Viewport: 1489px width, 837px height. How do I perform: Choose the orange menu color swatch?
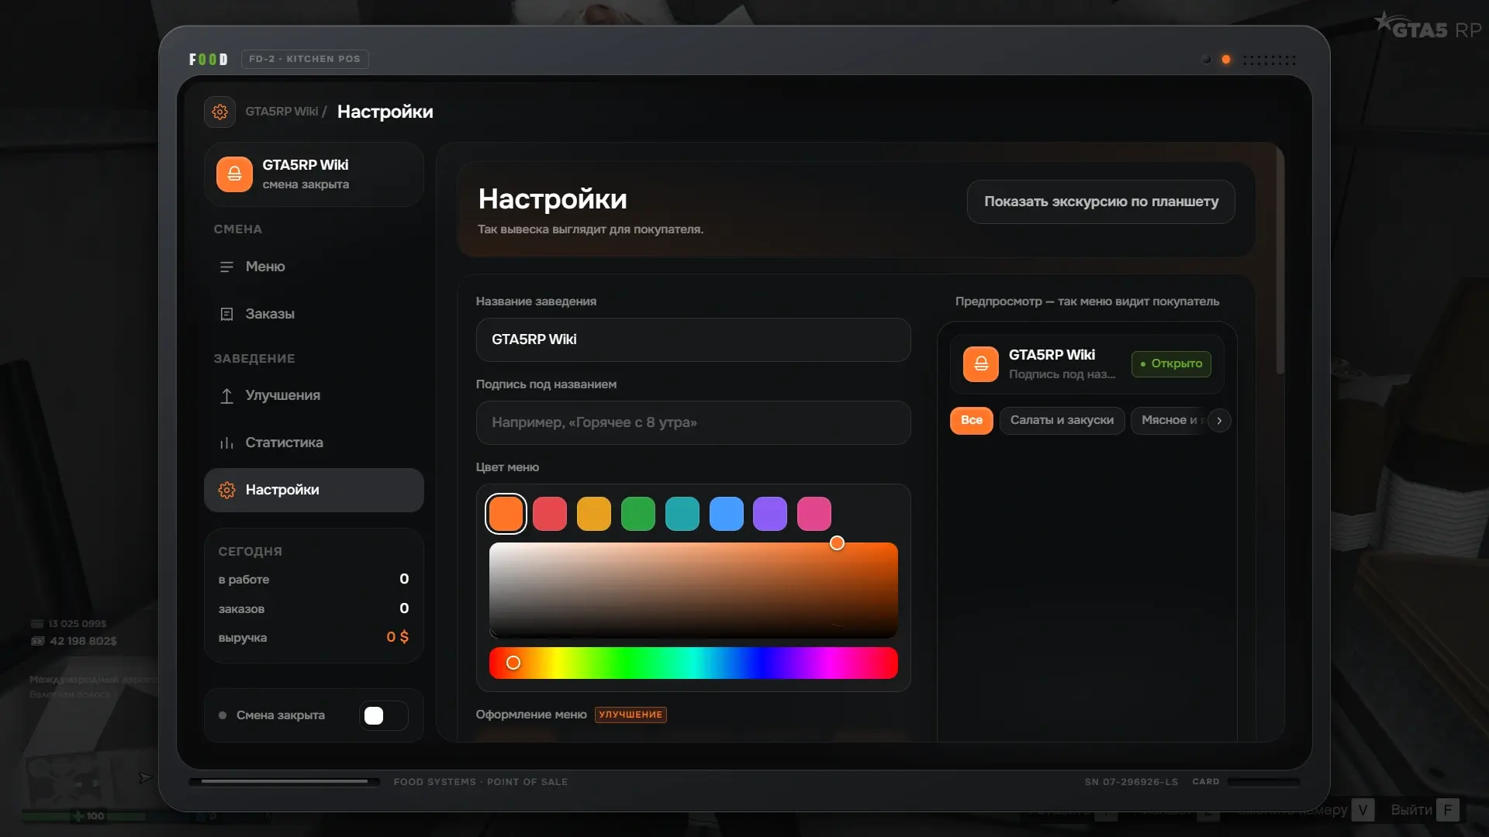click(x=506, y=514)
